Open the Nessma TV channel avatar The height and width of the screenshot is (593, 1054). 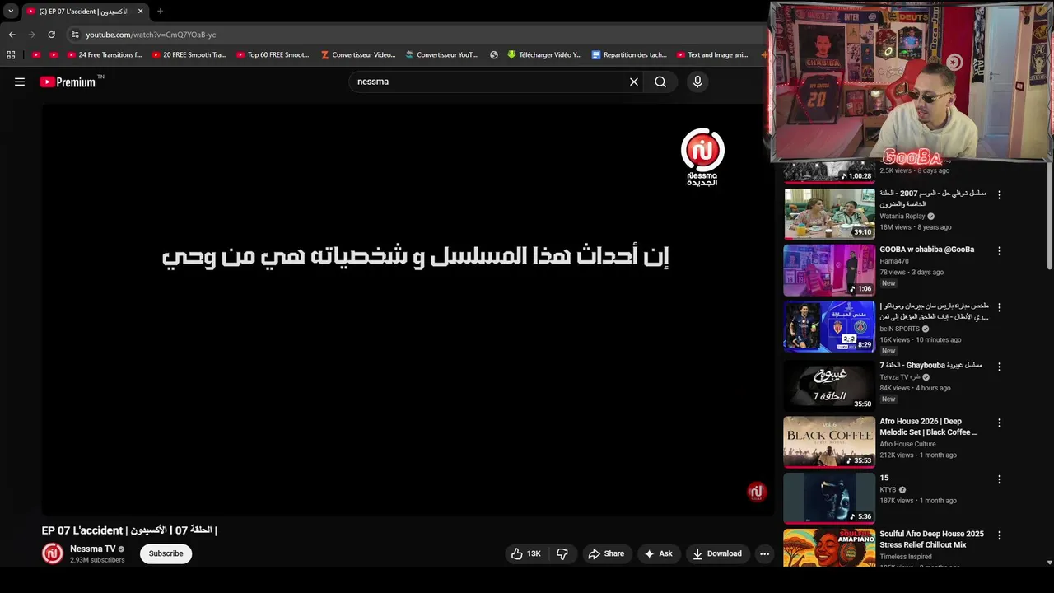53,553
